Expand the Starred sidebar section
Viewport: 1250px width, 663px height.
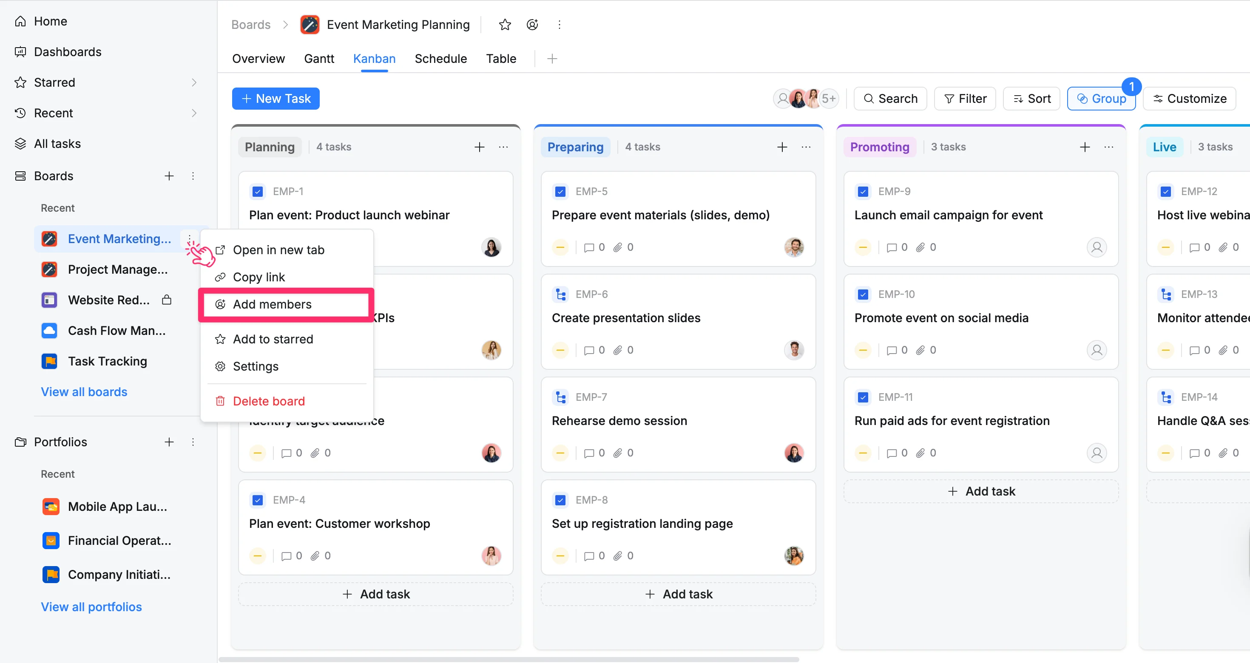tap(194, 82)
